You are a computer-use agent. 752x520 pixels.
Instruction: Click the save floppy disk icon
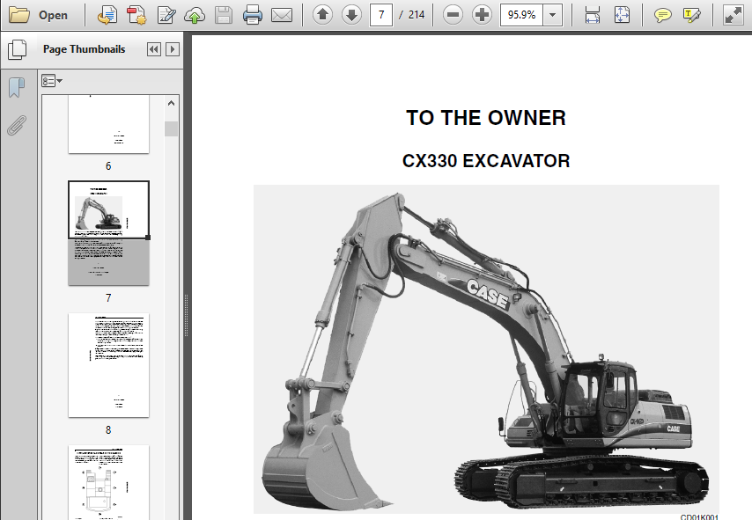224,15
